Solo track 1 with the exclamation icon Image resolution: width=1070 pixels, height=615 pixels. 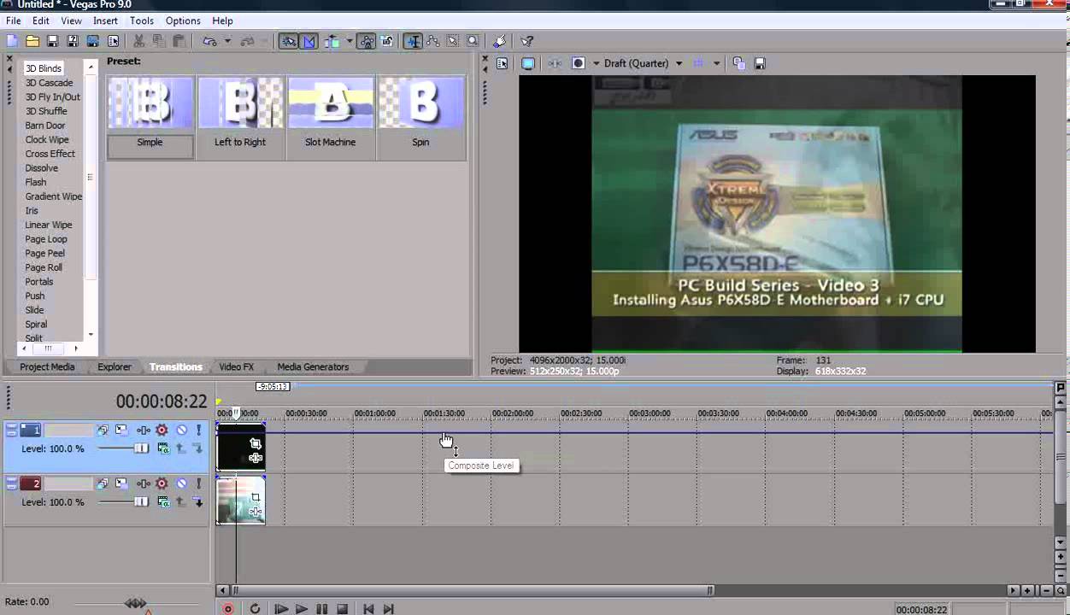click(x=198, y=430)
